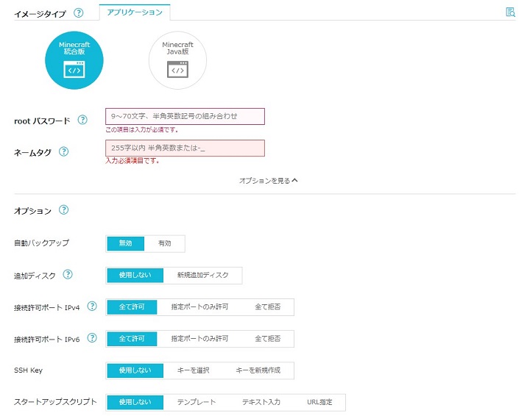The width and height of the screenshot is (530, 416).
Task: Select 全て拒否 for IPv4 ports
Action: tap(268, 307)
